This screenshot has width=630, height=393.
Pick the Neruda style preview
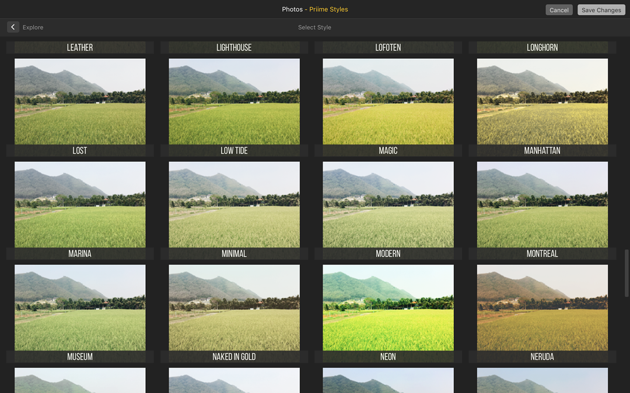(x=542, y=307)
